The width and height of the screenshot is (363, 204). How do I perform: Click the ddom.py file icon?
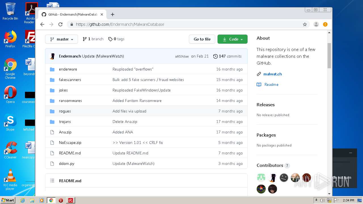pyautogui.click(x=52, y=163)
